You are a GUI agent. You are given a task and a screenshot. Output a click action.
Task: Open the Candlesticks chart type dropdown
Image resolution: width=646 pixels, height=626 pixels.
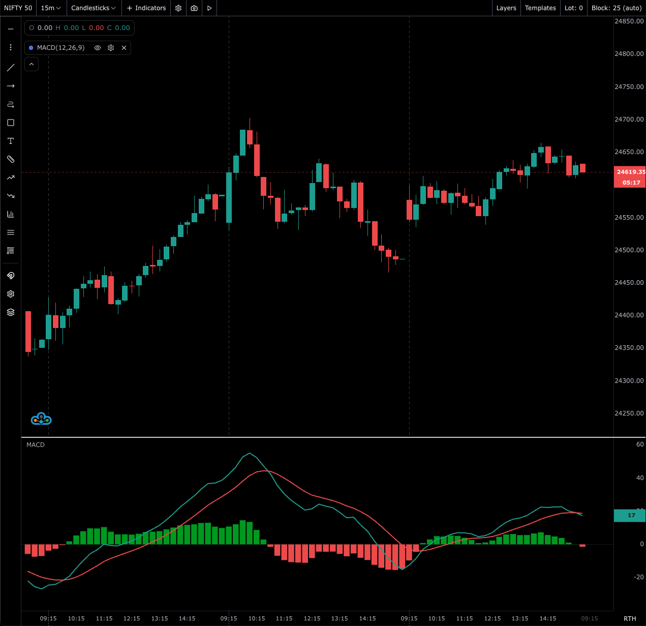point(94,8)
